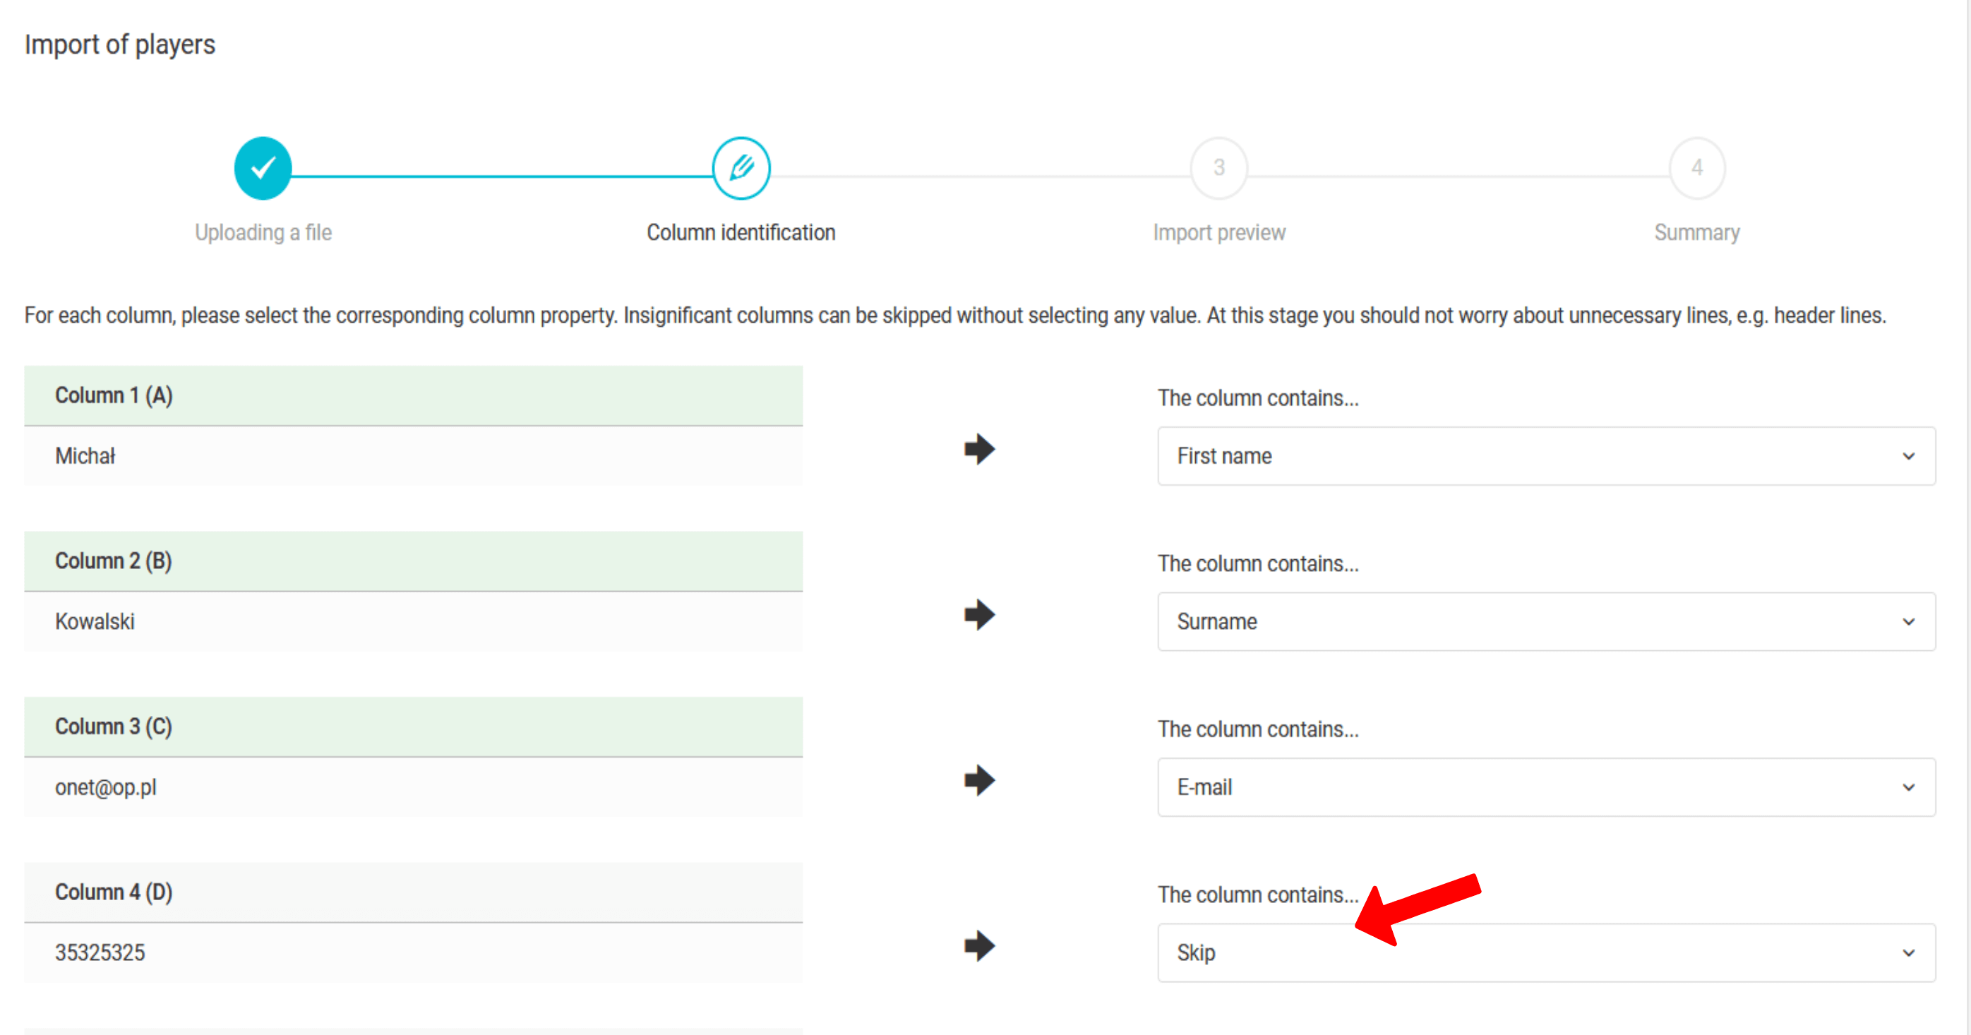Select the Summary step label

(1696, 232)
